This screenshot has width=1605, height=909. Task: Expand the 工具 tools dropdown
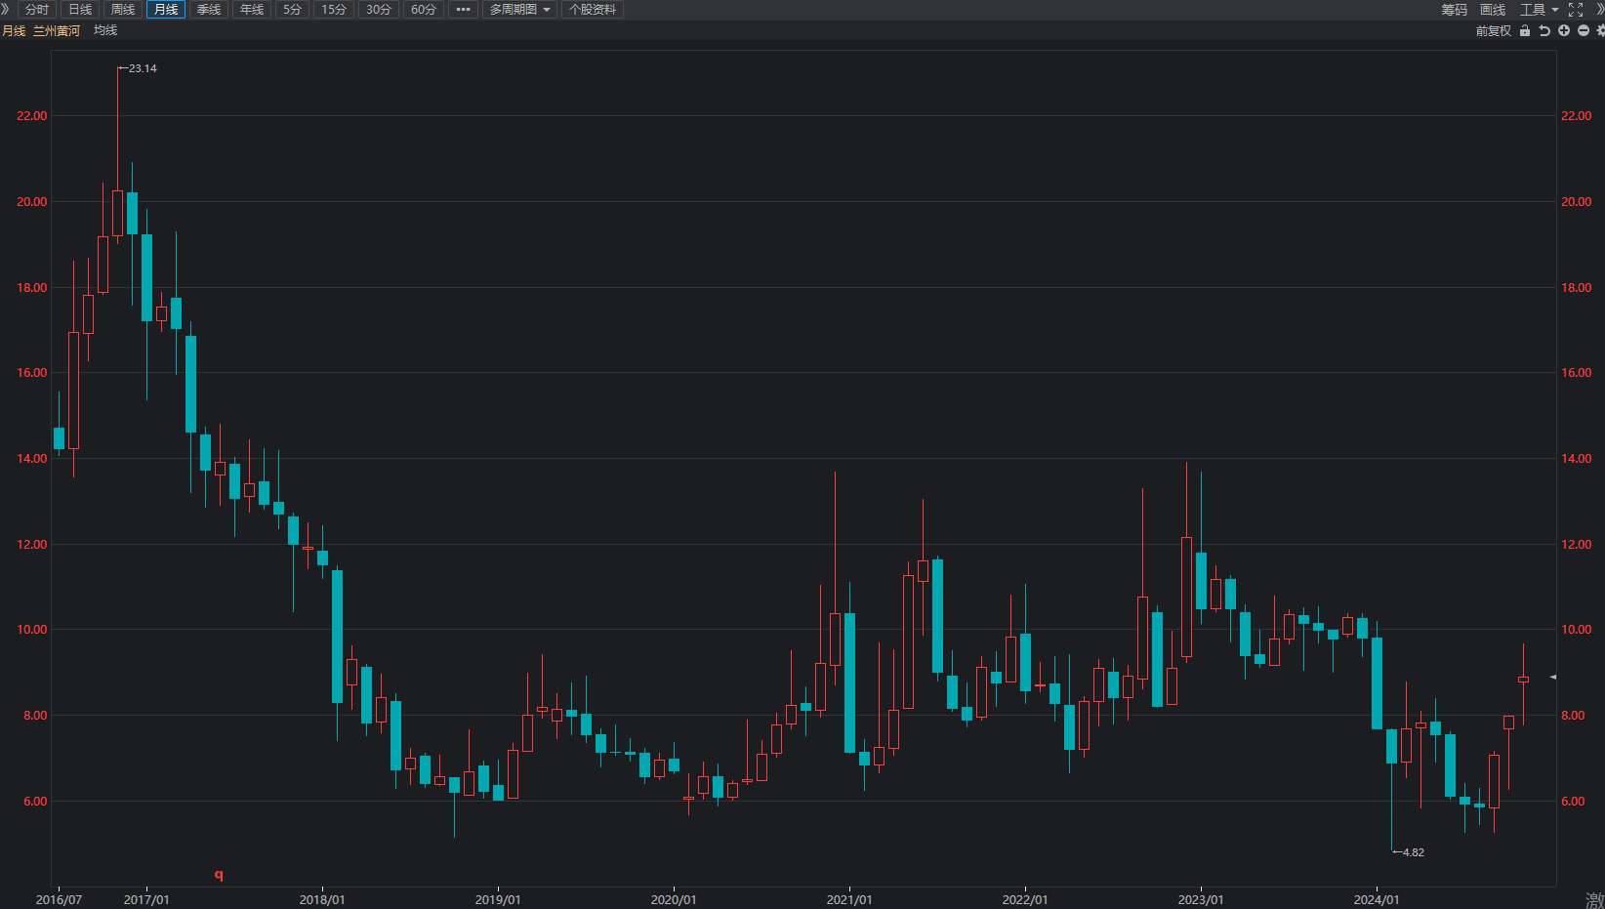[x=1539, y=10]
